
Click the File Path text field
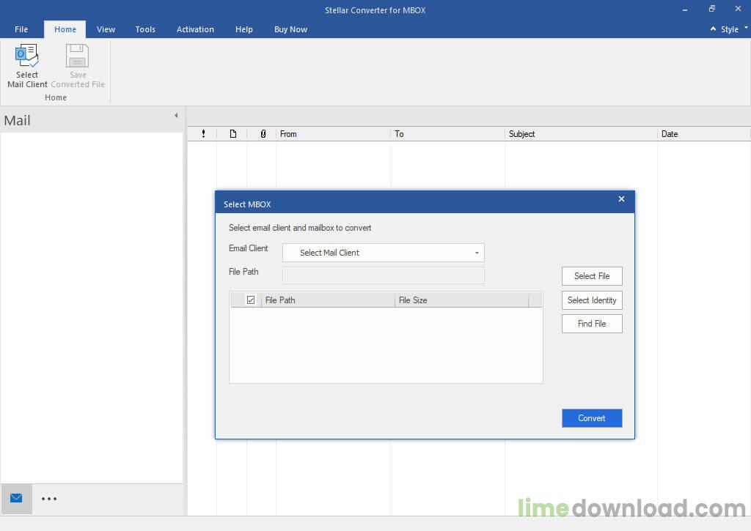pos(383,275)
